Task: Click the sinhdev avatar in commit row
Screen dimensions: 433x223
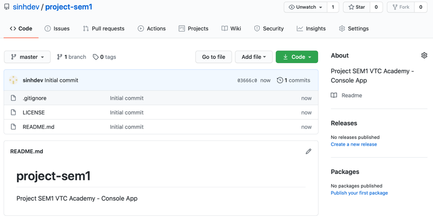Action: [x=13, y=80]
